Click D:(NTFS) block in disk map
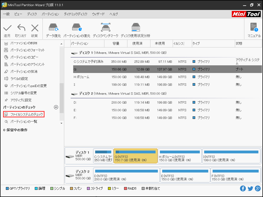 click(126, 175)
